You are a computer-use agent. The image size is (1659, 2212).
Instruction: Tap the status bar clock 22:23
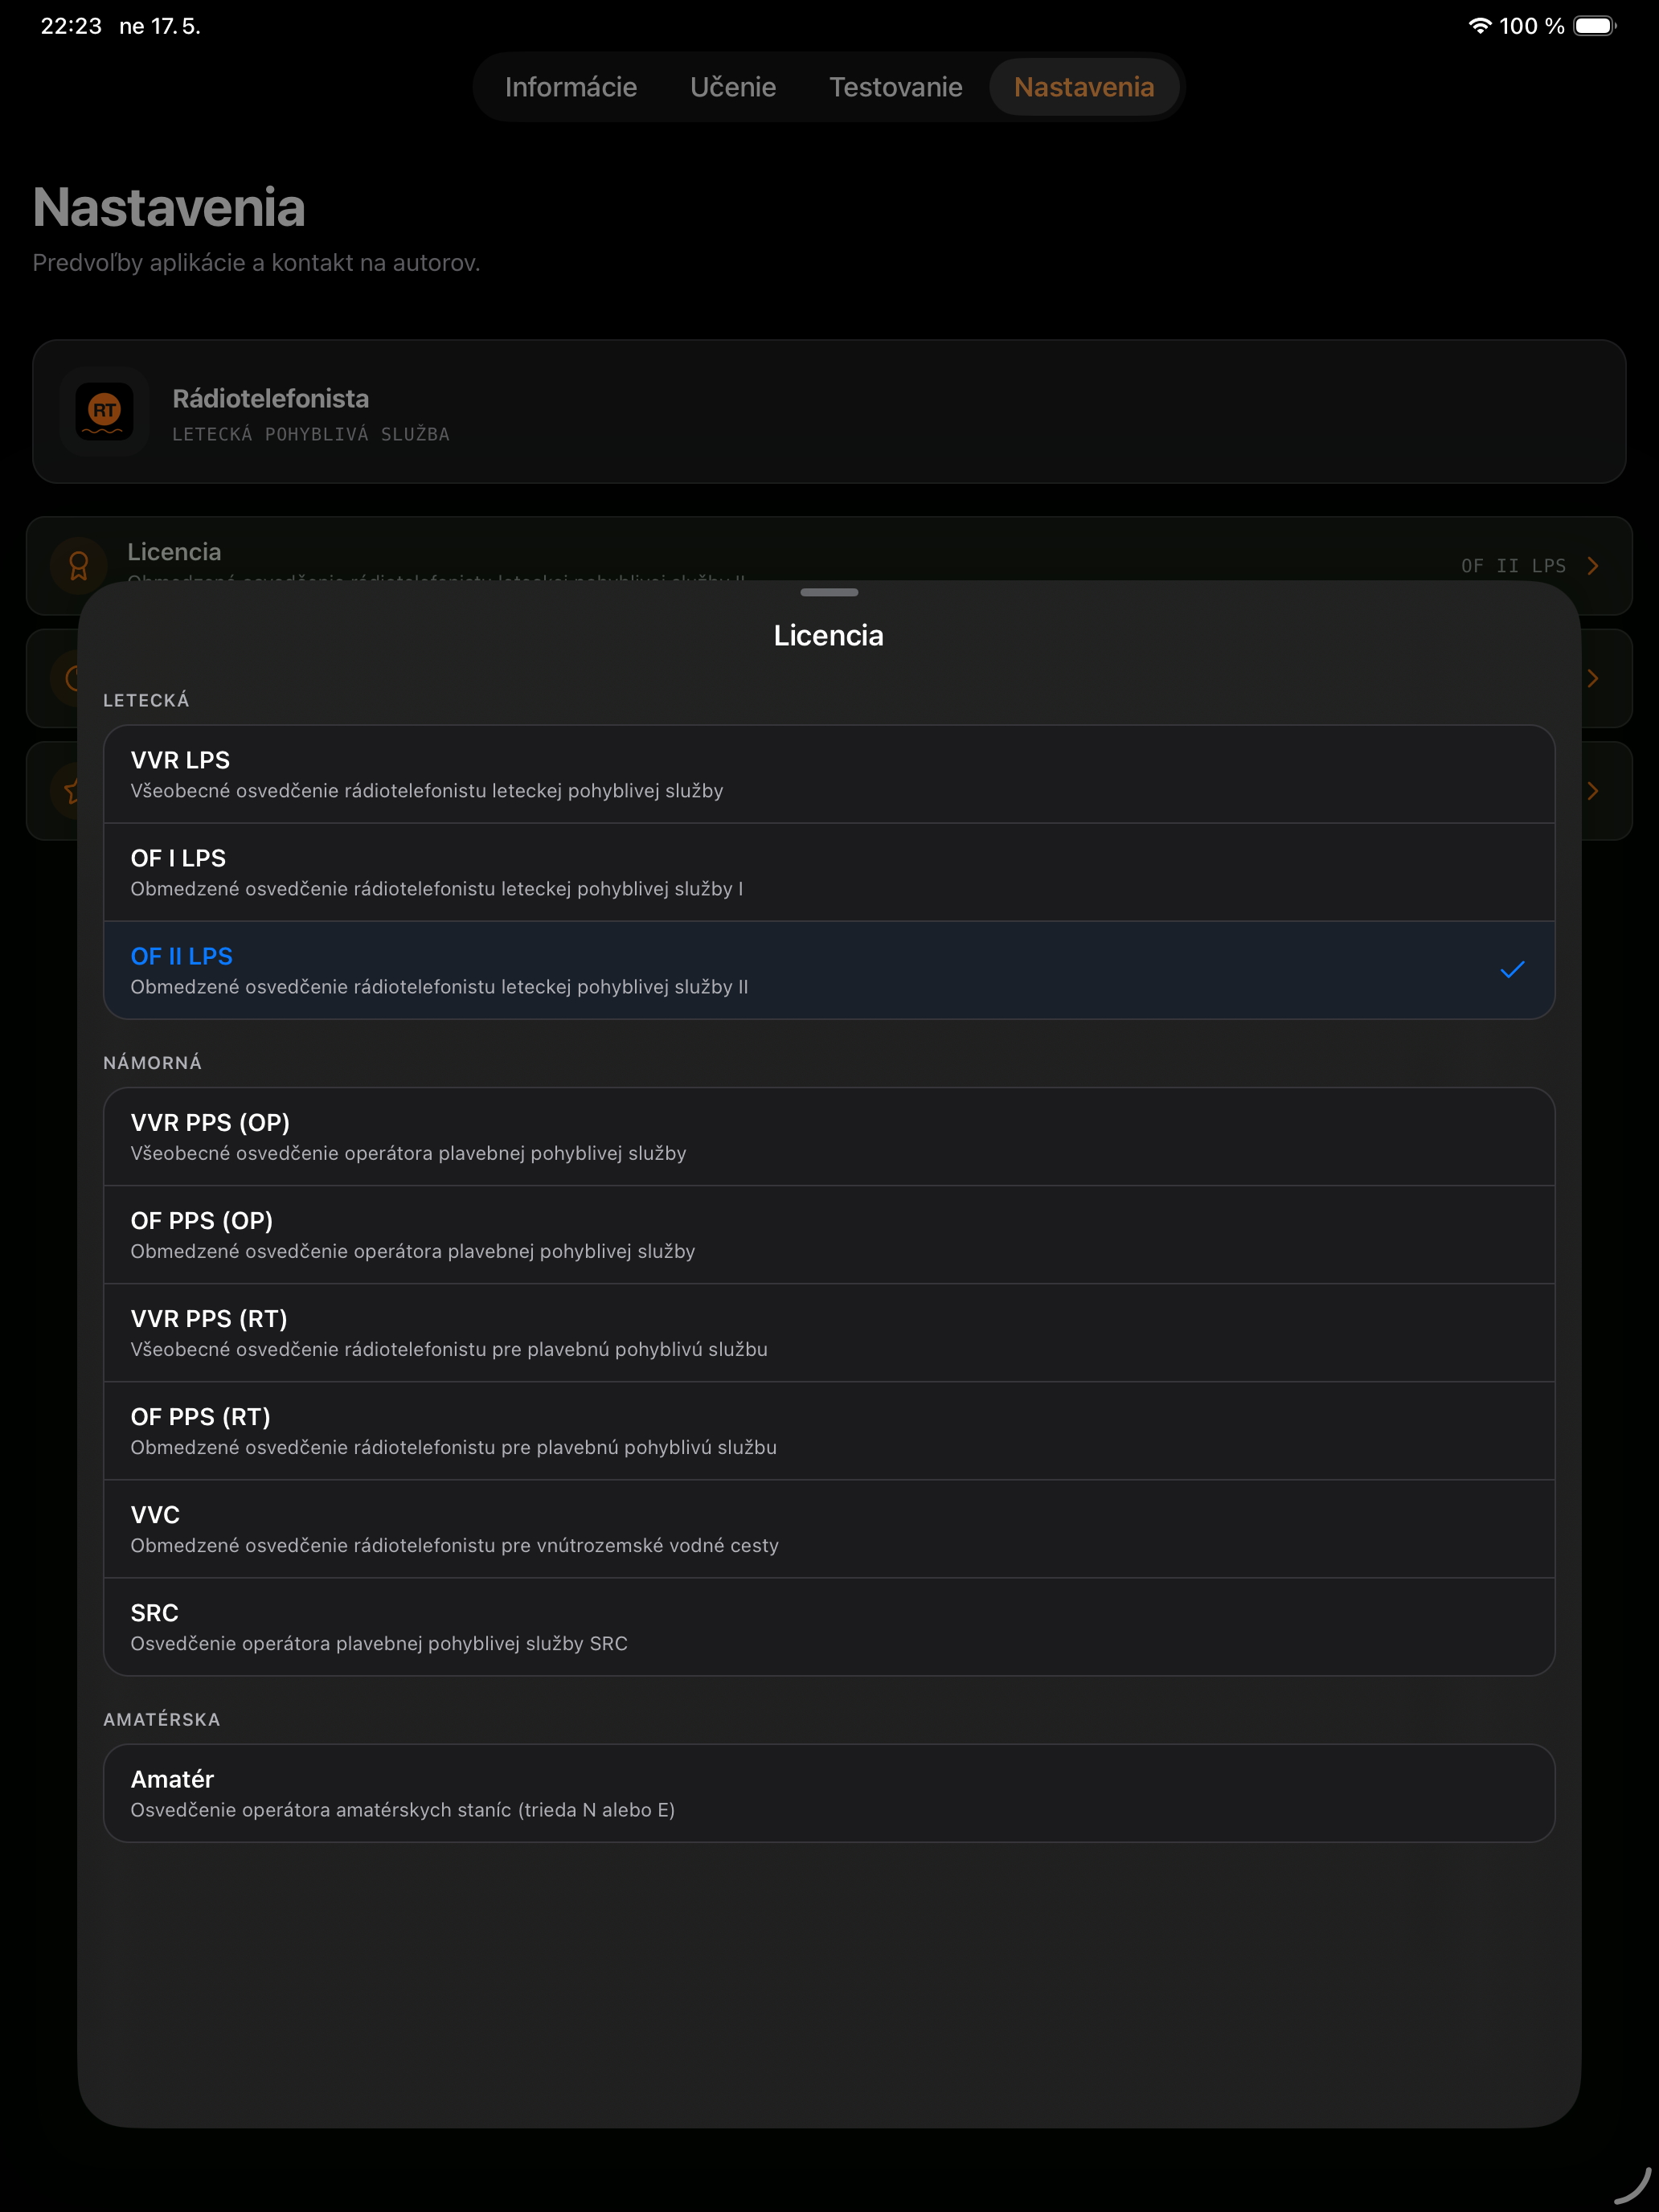point(71,26)
